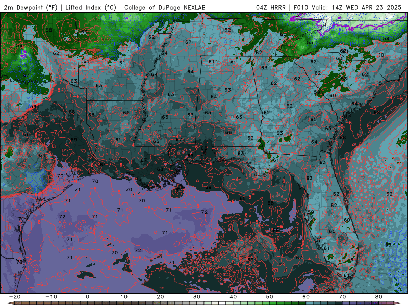This screenshot has width=408, height=306.
Task: Click the "2m Dewpoint (°F)" title text
Action: coord(31,7)
